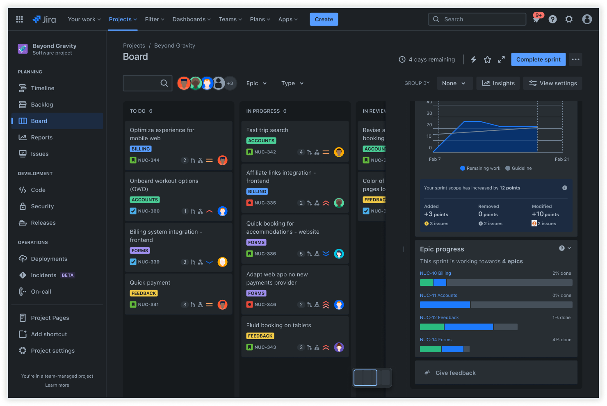Open Reports from the project sidebar
The width and height of the screenshot is (607, 406).
coord(41,137)
